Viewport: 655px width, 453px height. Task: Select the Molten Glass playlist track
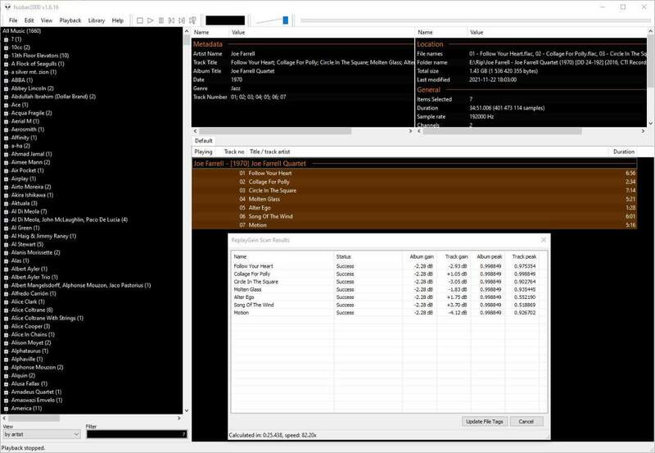[265, 199]
